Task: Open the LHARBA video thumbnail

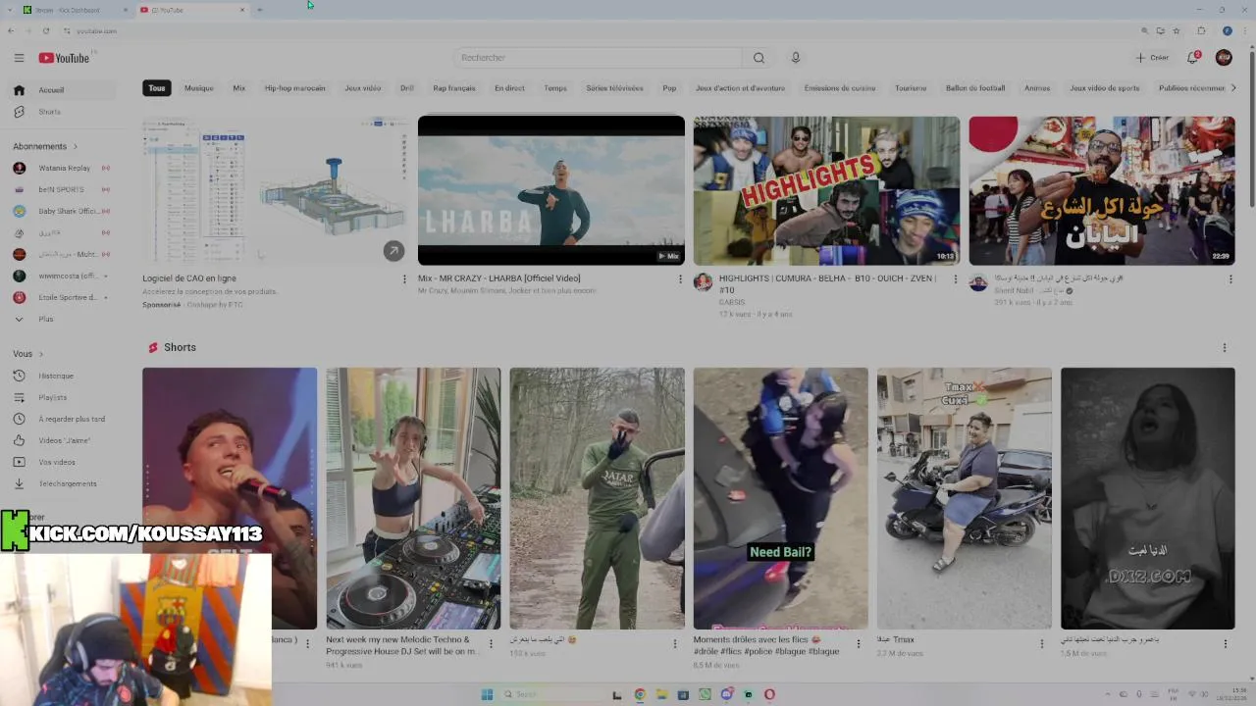Action: [x=551, y=190]
